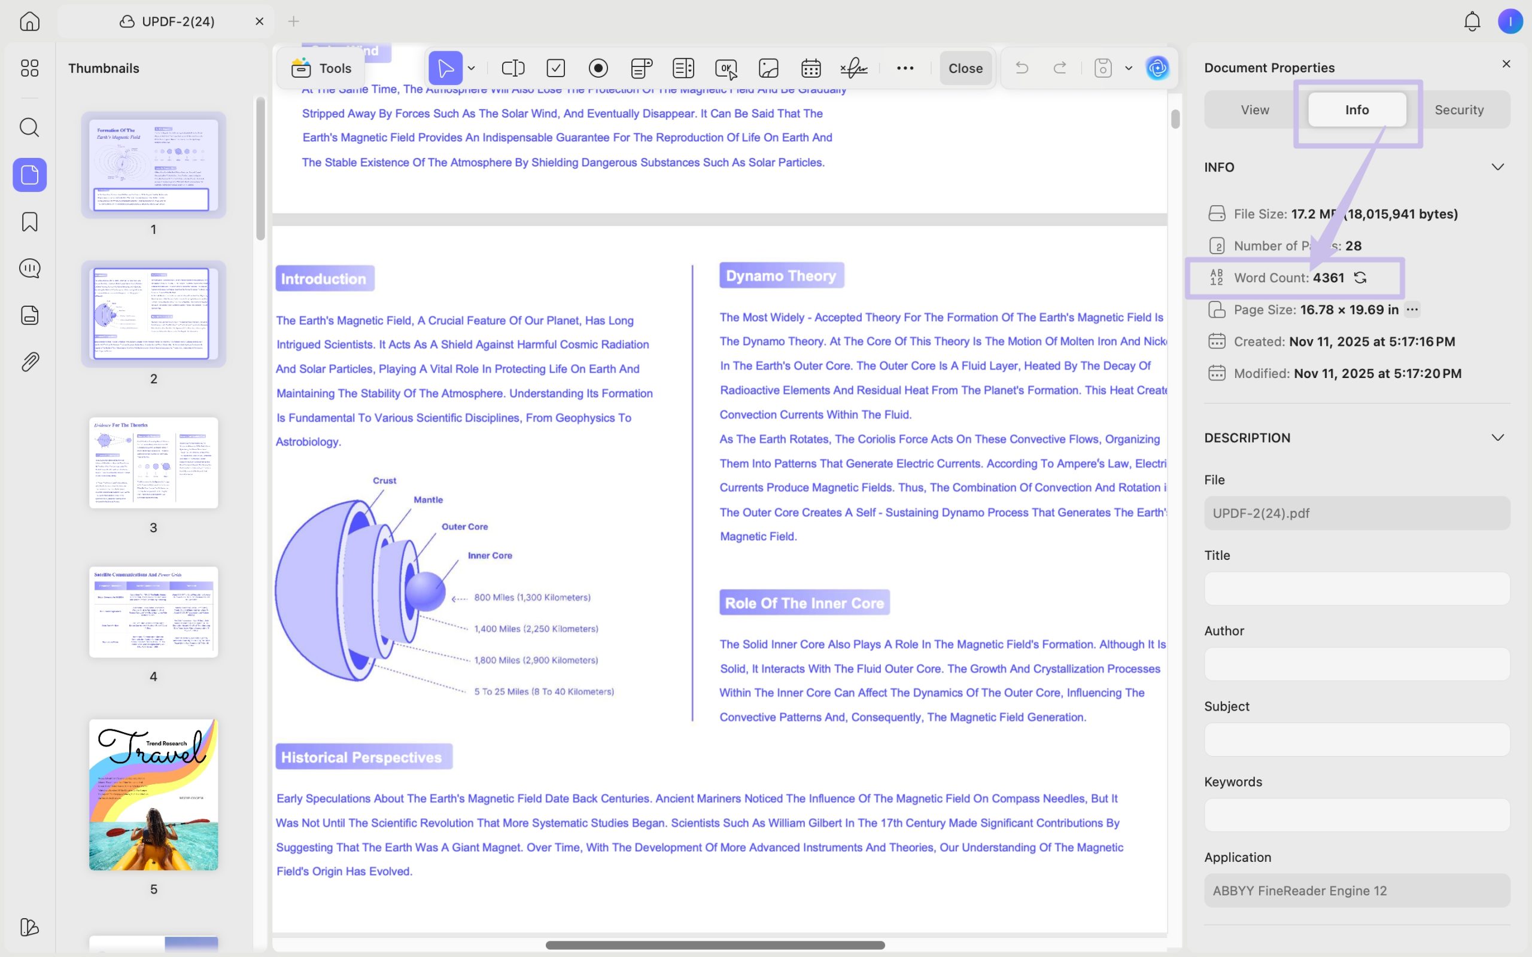Switch to the View tab
Image resolution: width=1532 pixels, height=957 pixels.
[x=1254, y=109]
